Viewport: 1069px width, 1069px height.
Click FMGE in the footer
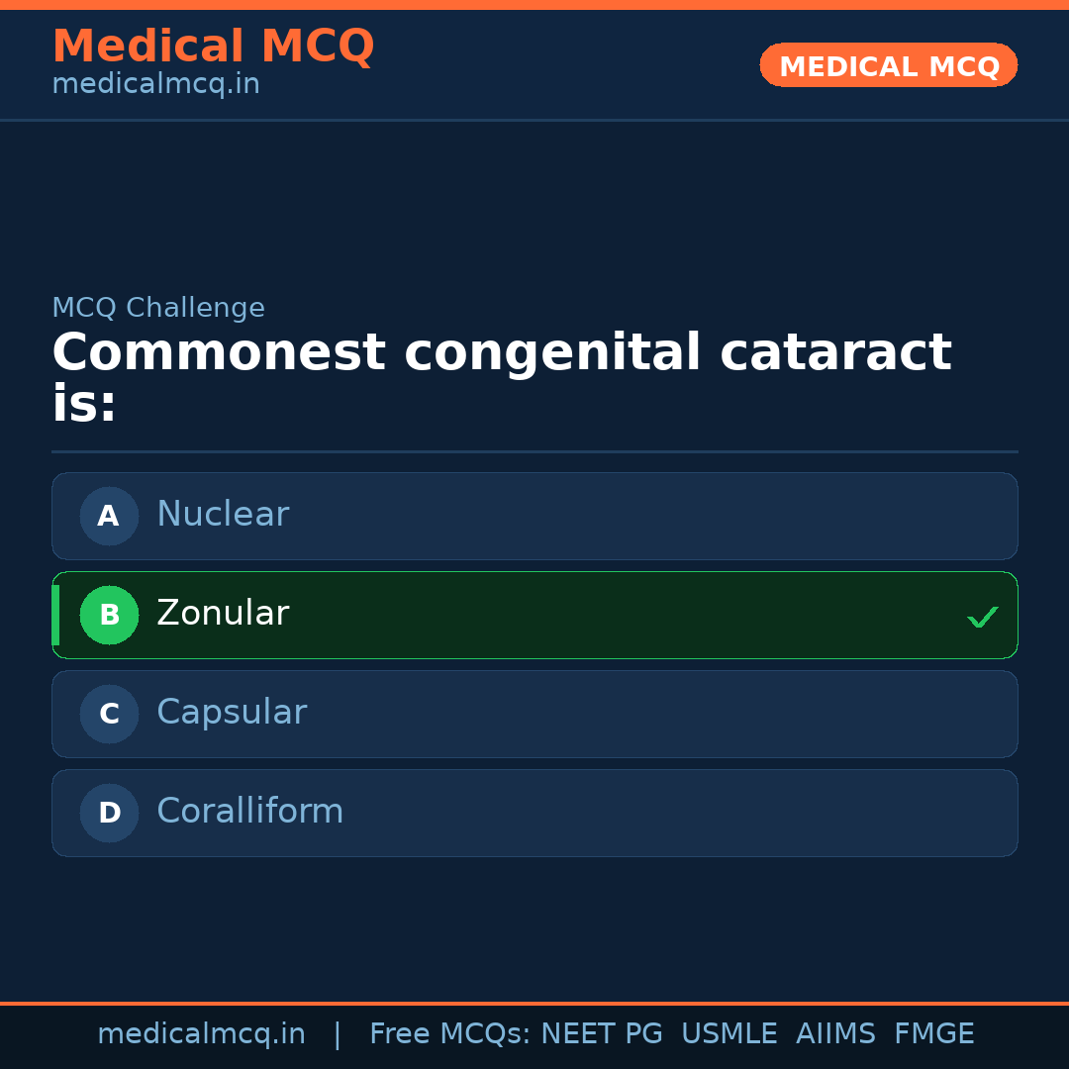tap(933, 1034)
